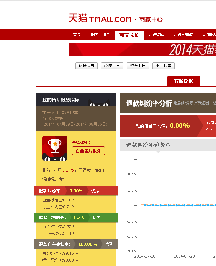This screenshot has width=216, height=266.
Task: Click the trophy badge icon
Action: tap(55, 148)
